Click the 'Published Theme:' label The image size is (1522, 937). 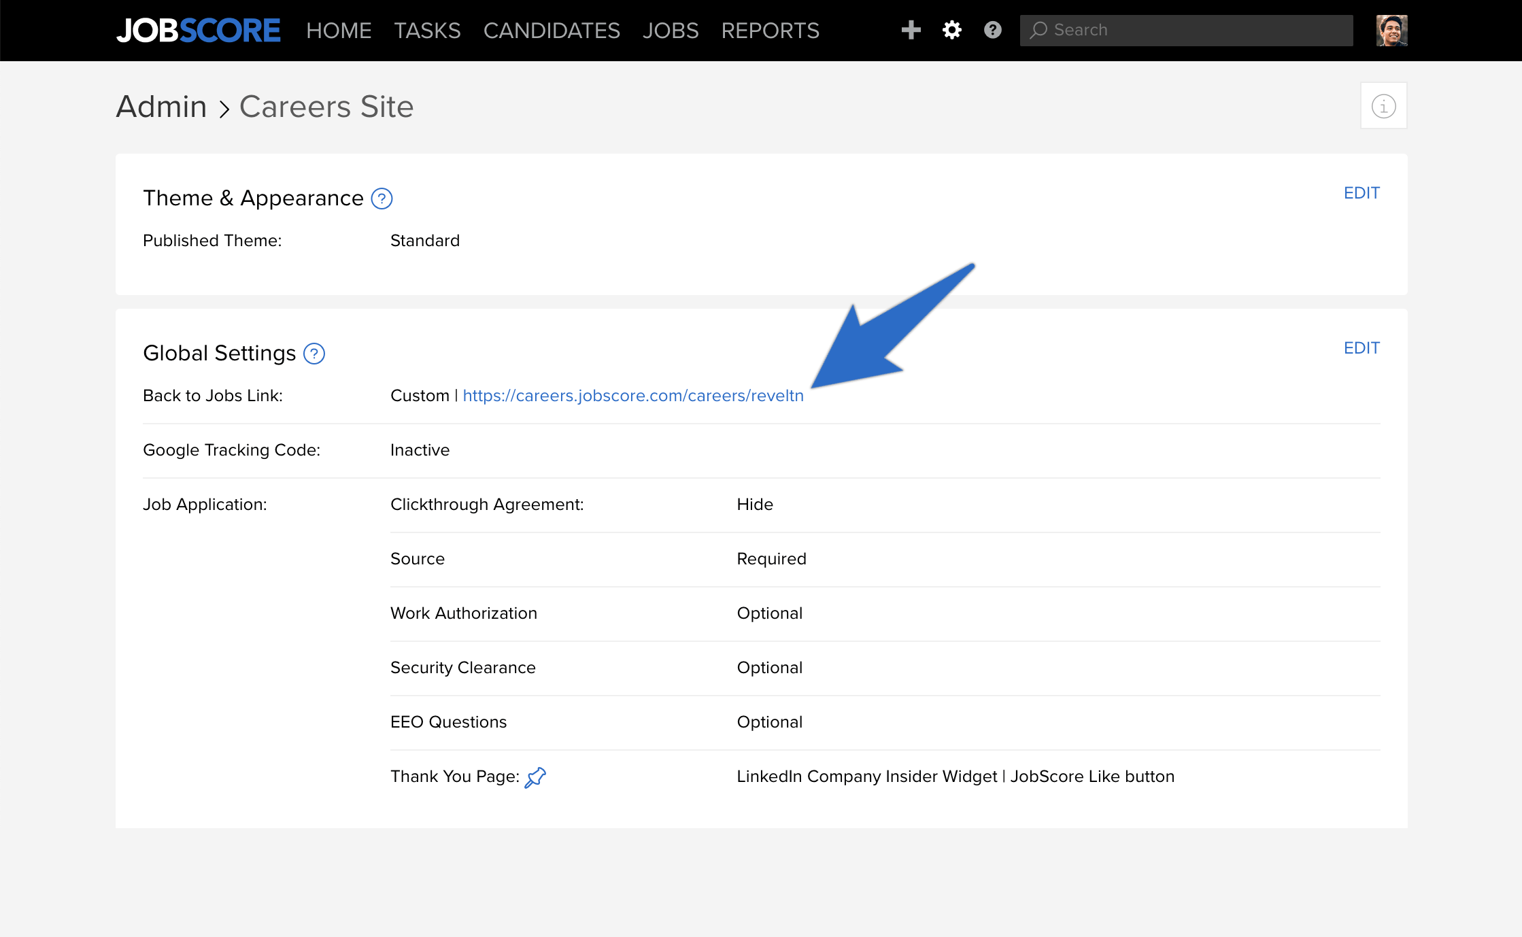[212, 241]
